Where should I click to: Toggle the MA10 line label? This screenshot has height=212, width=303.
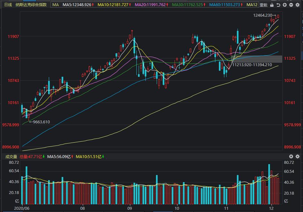114,4
